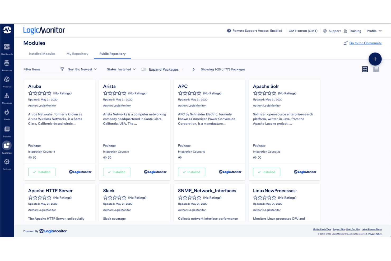The image size is (391, 261).
Task: Open Settings from the sidebar
Action: (7, 164)
